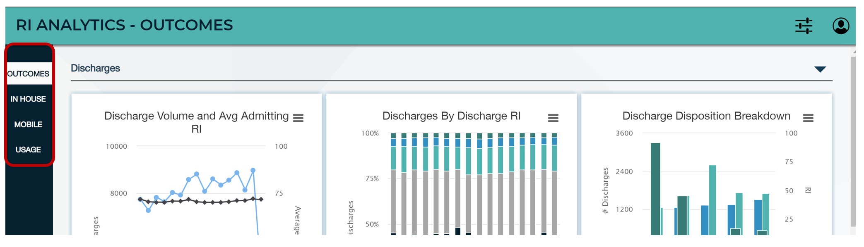Collapse the Discharges section arrow
This screenshot has height=247, width=864.
point(820,69)
